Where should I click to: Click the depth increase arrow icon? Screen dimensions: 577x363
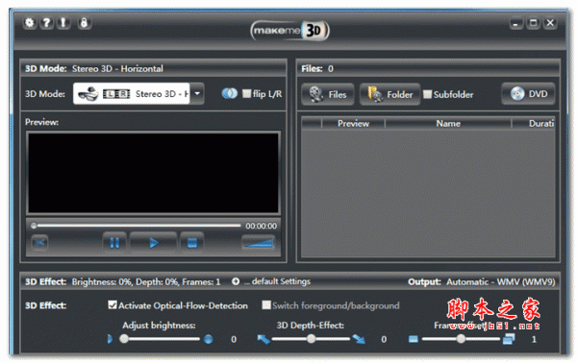point(359,339)
